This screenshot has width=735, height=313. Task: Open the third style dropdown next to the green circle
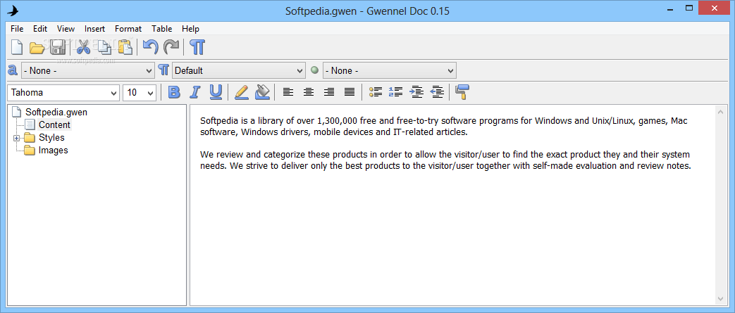(390, 70)
